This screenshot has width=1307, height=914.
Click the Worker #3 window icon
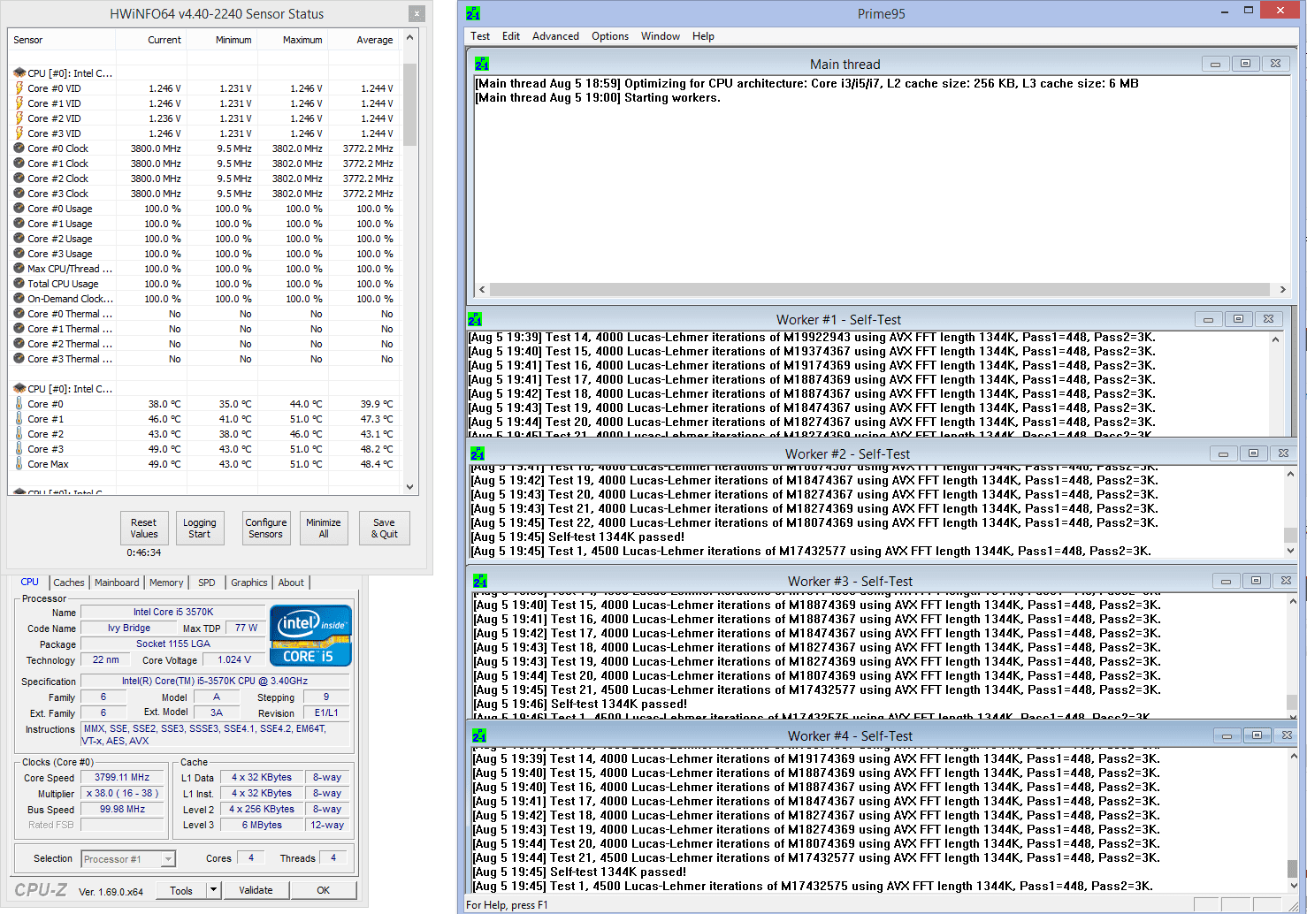pos(480,581)
